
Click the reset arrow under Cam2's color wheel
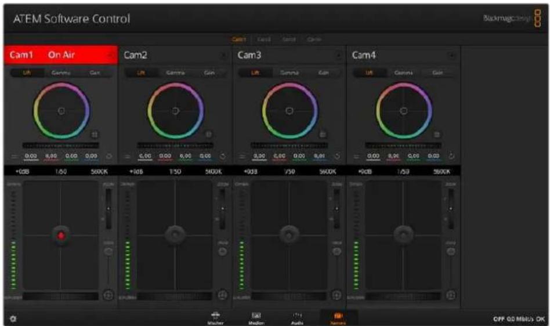click(223, 156)
